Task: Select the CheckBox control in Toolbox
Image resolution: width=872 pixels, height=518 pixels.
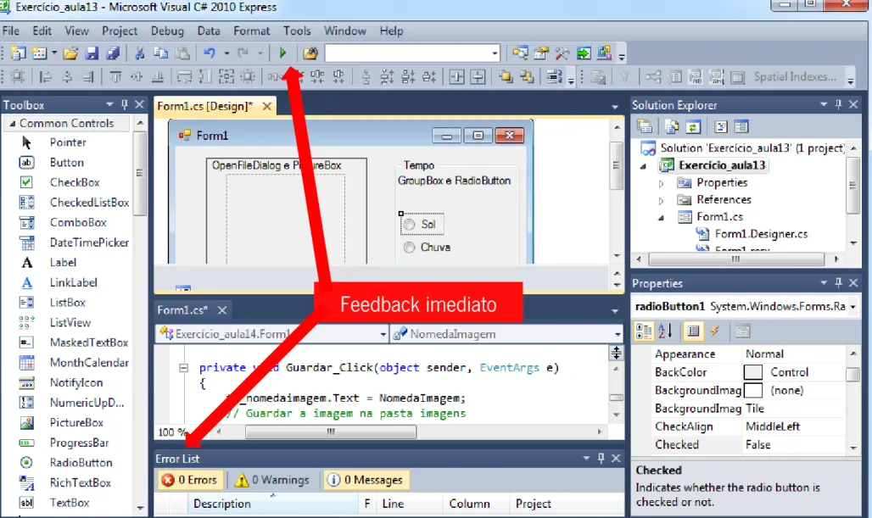Action: tap(75, 182)
